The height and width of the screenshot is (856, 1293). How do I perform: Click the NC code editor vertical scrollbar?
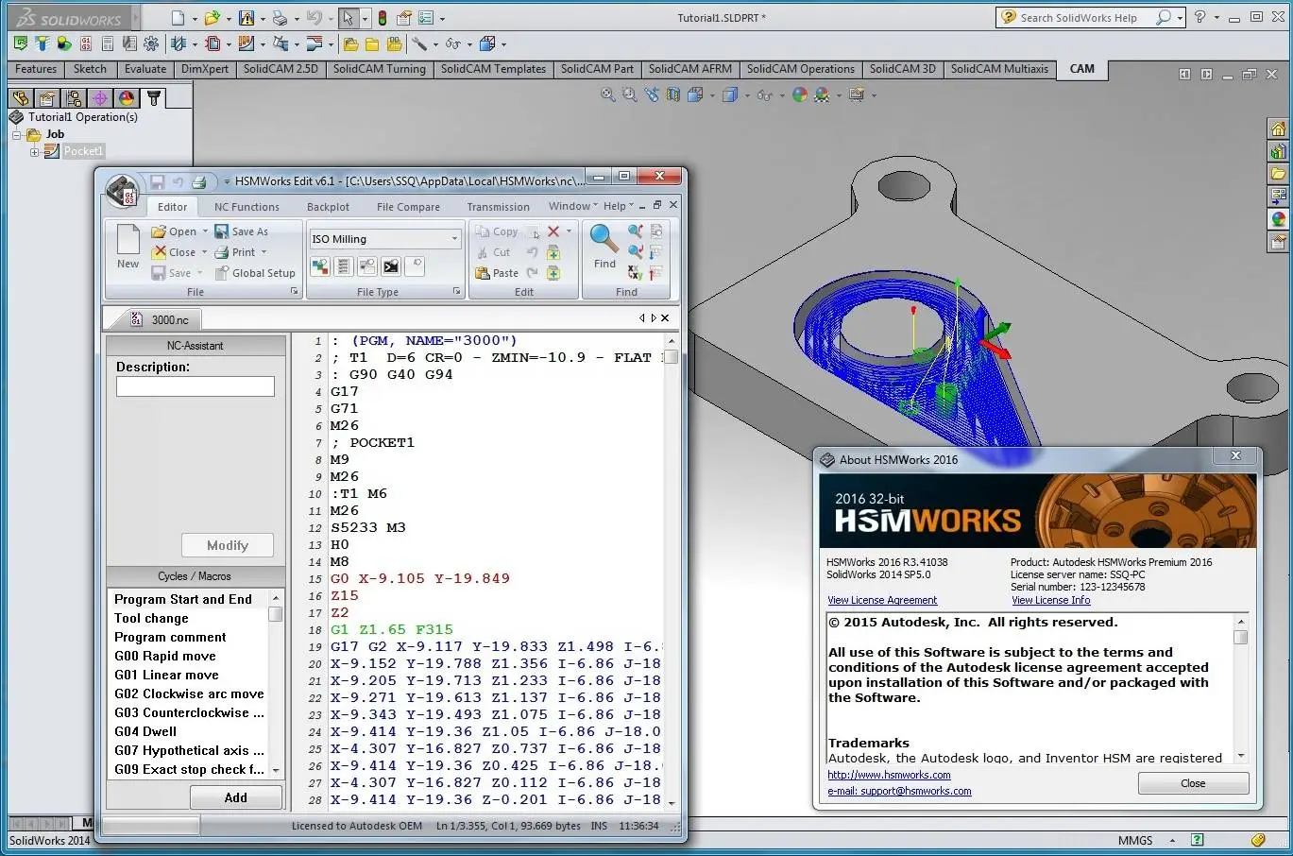(672, 572)
